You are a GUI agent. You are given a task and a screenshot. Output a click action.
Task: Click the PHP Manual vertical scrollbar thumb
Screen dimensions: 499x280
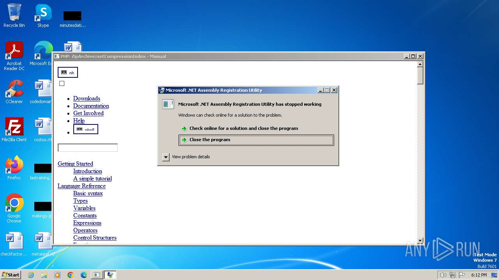click(x=420, y=76)
